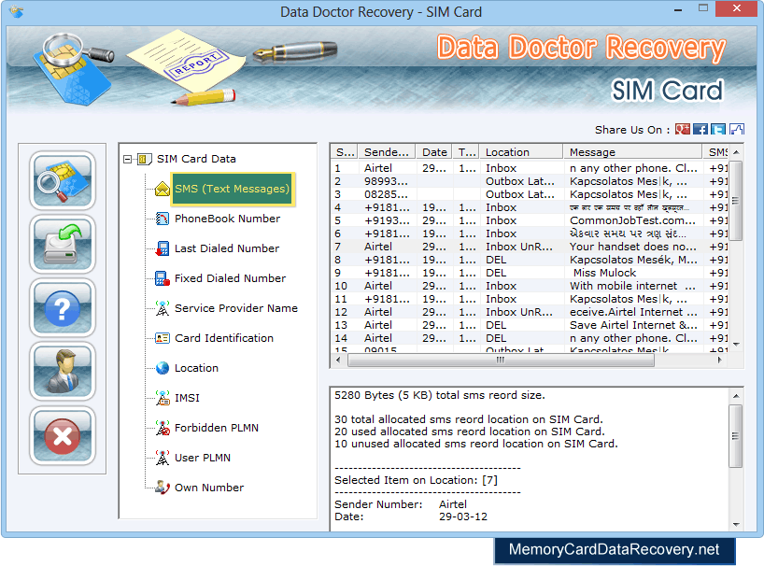
Task: Select PhoneBook Number tree item
Action: (x=228, y=219)
